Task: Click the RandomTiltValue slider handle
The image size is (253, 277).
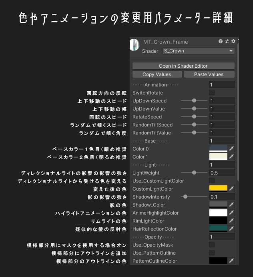Action: pos(194,132)
